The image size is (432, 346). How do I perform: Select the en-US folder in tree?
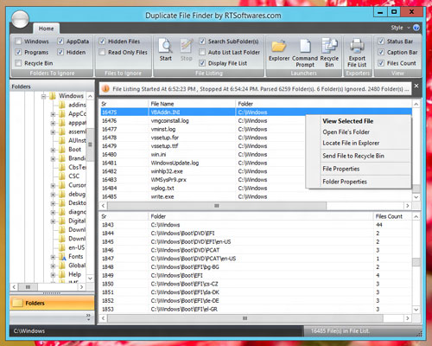[77, 247]
